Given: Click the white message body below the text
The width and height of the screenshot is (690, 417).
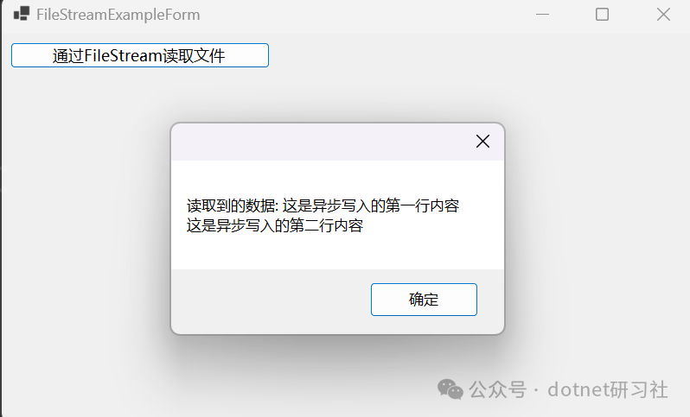Looking at the screenshot, I should 337,253.
